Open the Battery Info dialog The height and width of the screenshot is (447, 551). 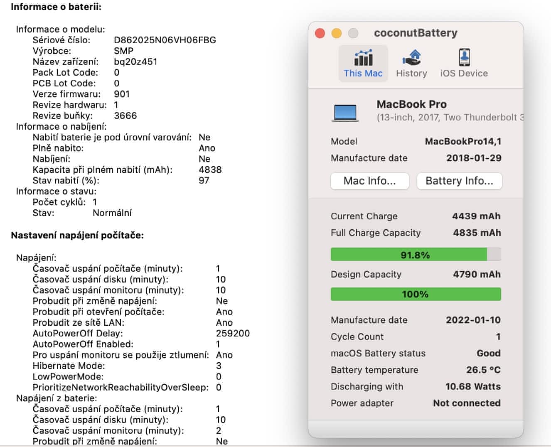click(x=459, y=181)
